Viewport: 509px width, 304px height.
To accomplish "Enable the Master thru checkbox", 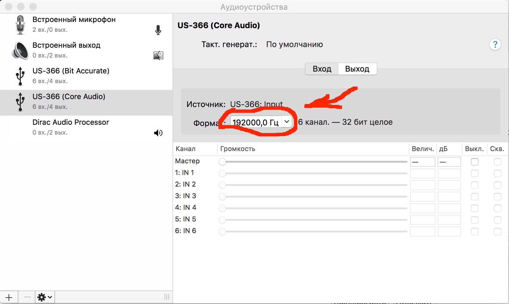I will click(x=497, y=162).
